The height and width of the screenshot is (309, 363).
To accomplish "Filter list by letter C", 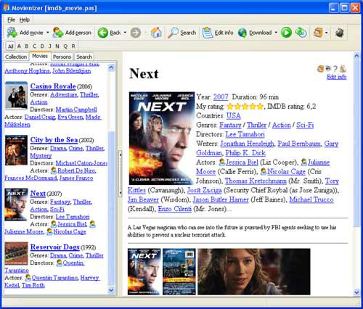I will [34, 46].
